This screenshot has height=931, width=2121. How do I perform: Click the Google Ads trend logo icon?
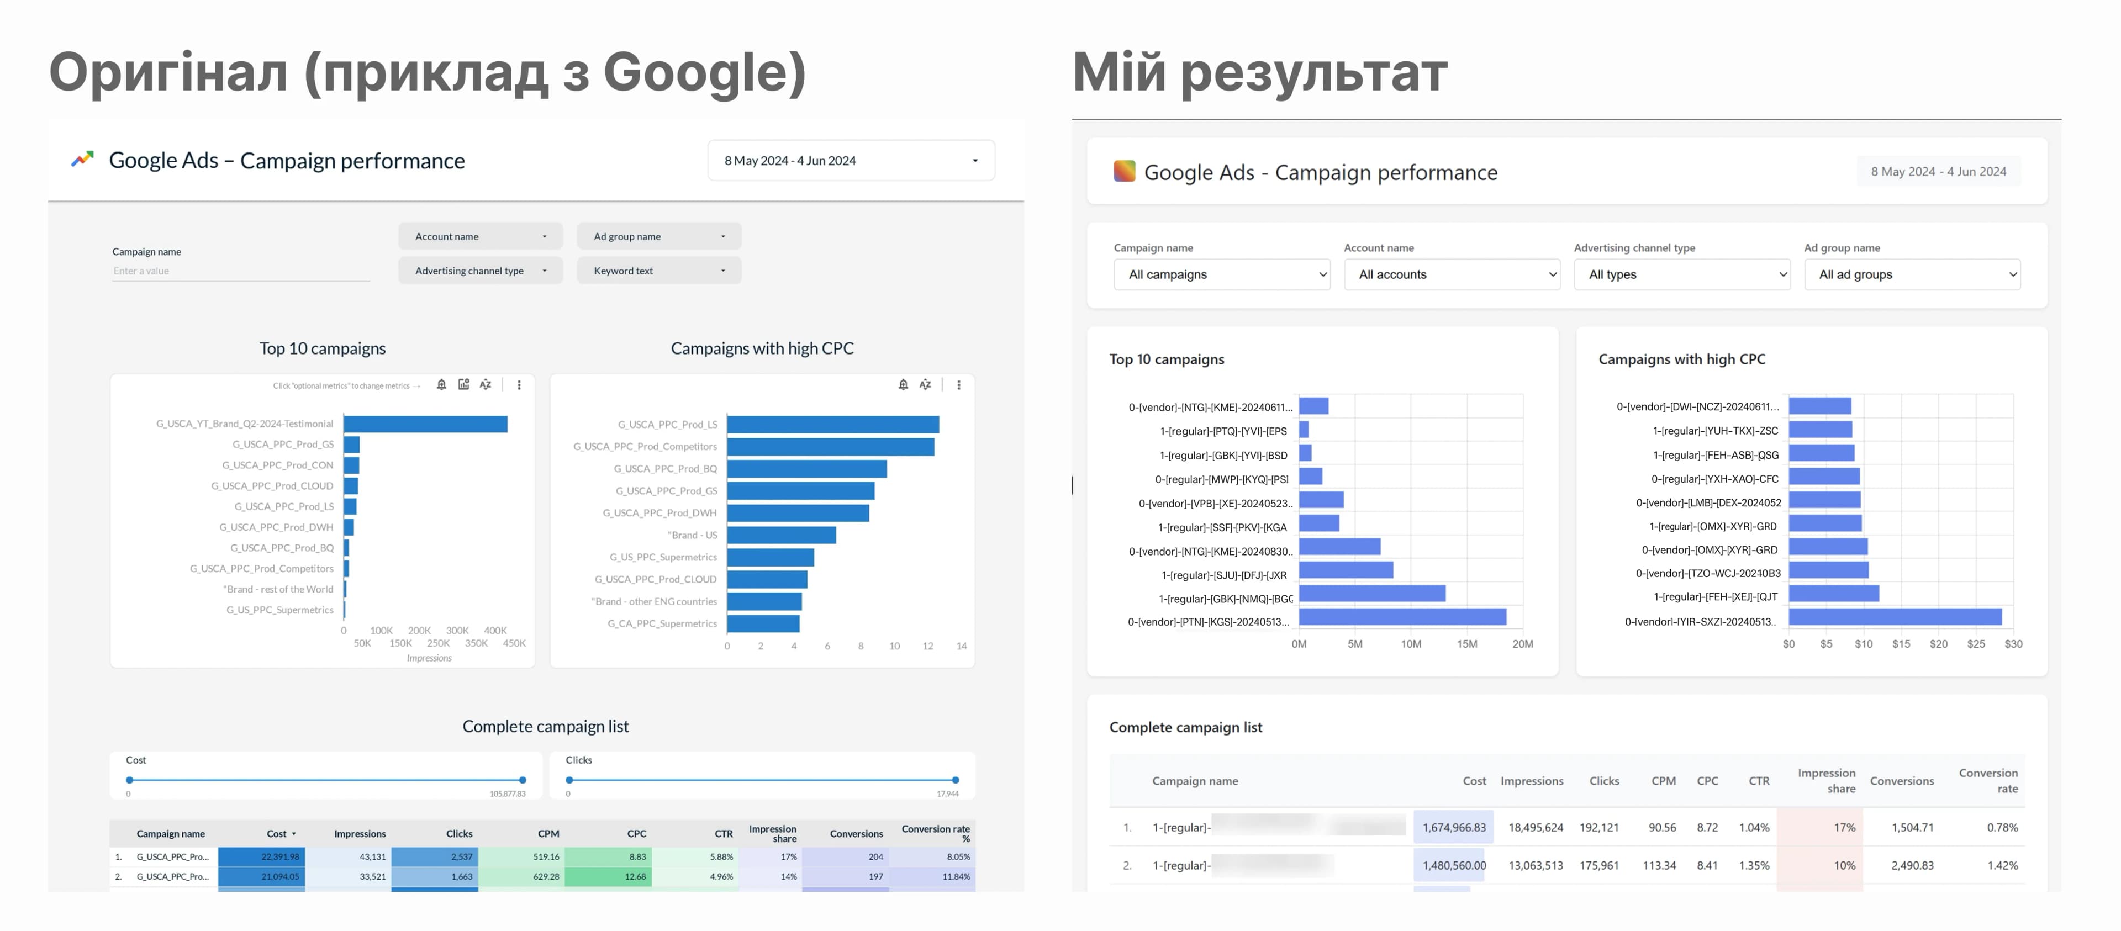click(x=82, y=160)
